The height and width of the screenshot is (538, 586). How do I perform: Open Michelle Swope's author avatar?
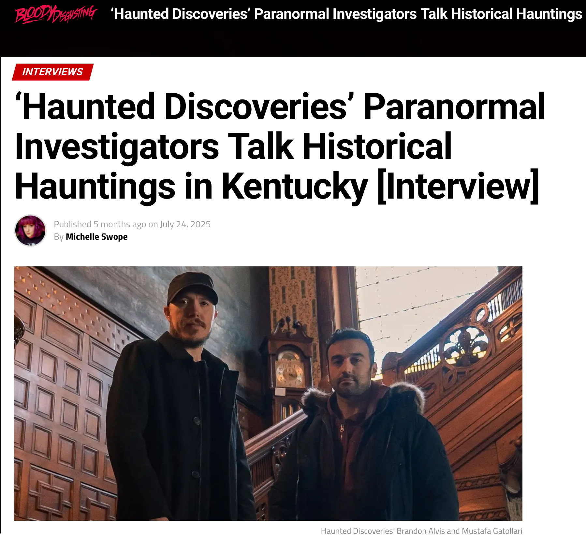[30, 231]
